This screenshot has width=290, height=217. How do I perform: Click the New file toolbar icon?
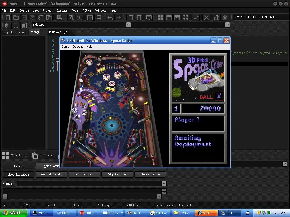point(8,18)
